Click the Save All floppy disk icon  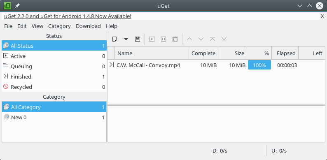(x=138, y=39)
